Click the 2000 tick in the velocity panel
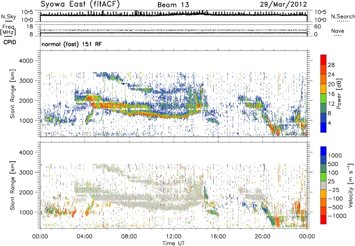 click(x=26, y=192)
